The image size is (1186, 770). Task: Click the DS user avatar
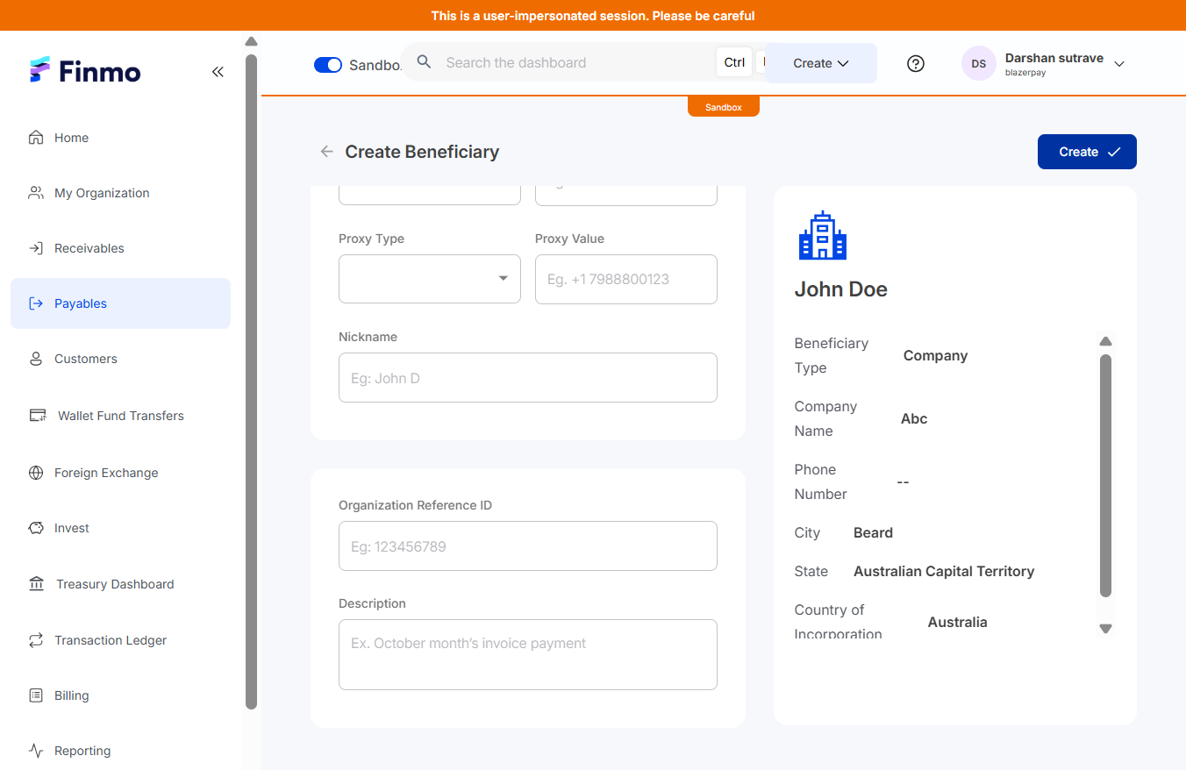pyautogui.click(x=979, y=64)
